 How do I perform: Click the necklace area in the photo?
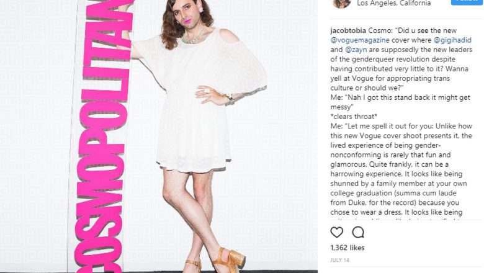tap(194, 38)
